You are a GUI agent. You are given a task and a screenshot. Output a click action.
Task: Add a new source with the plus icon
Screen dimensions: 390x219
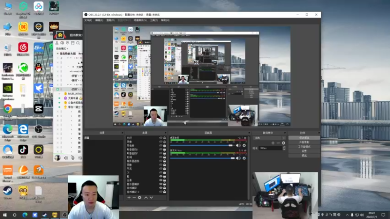tap(129, 198)
